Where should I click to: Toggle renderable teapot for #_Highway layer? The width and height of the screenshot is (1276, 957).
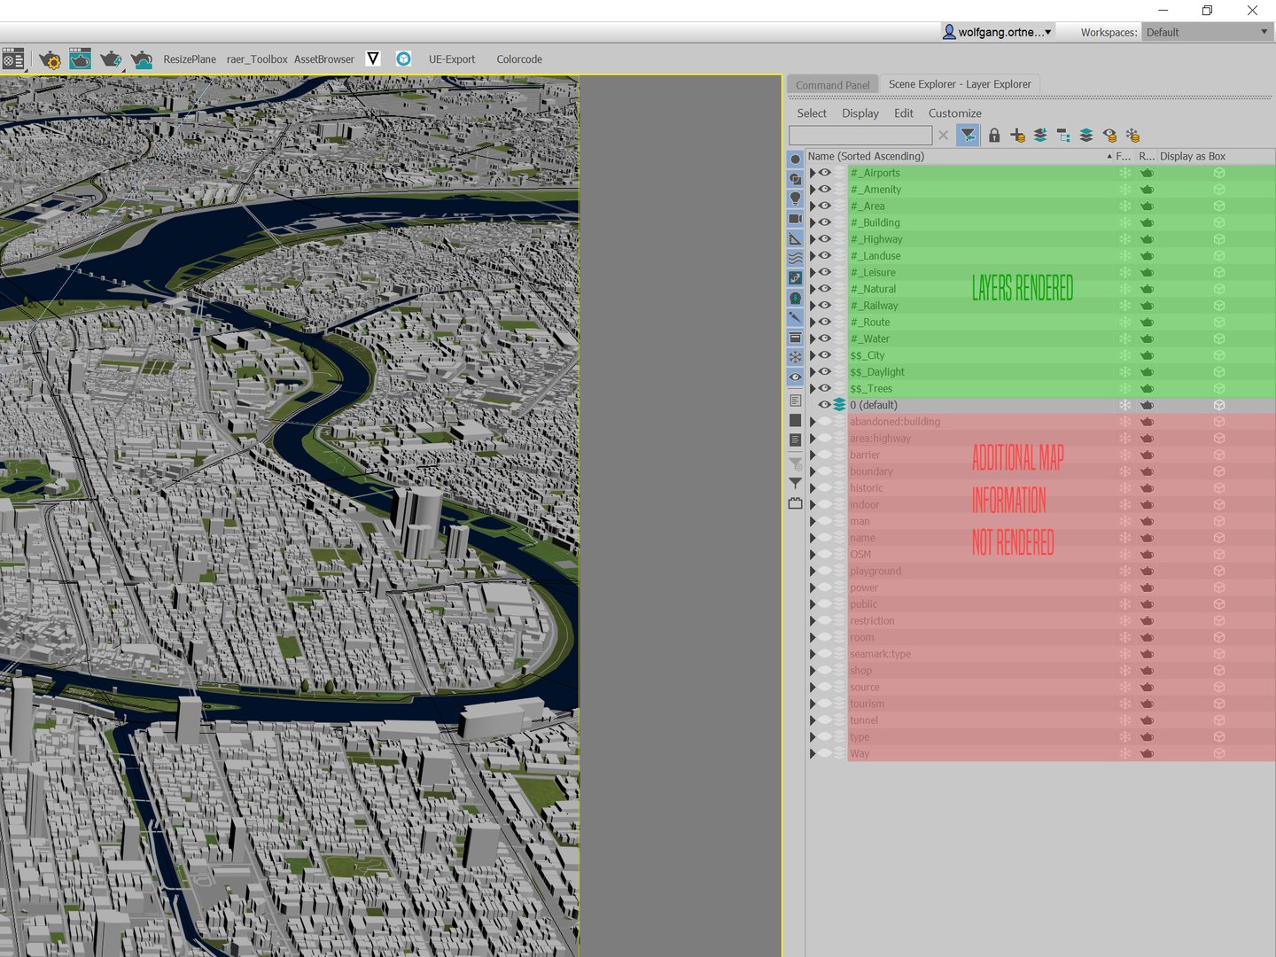tap(1147, 239)
